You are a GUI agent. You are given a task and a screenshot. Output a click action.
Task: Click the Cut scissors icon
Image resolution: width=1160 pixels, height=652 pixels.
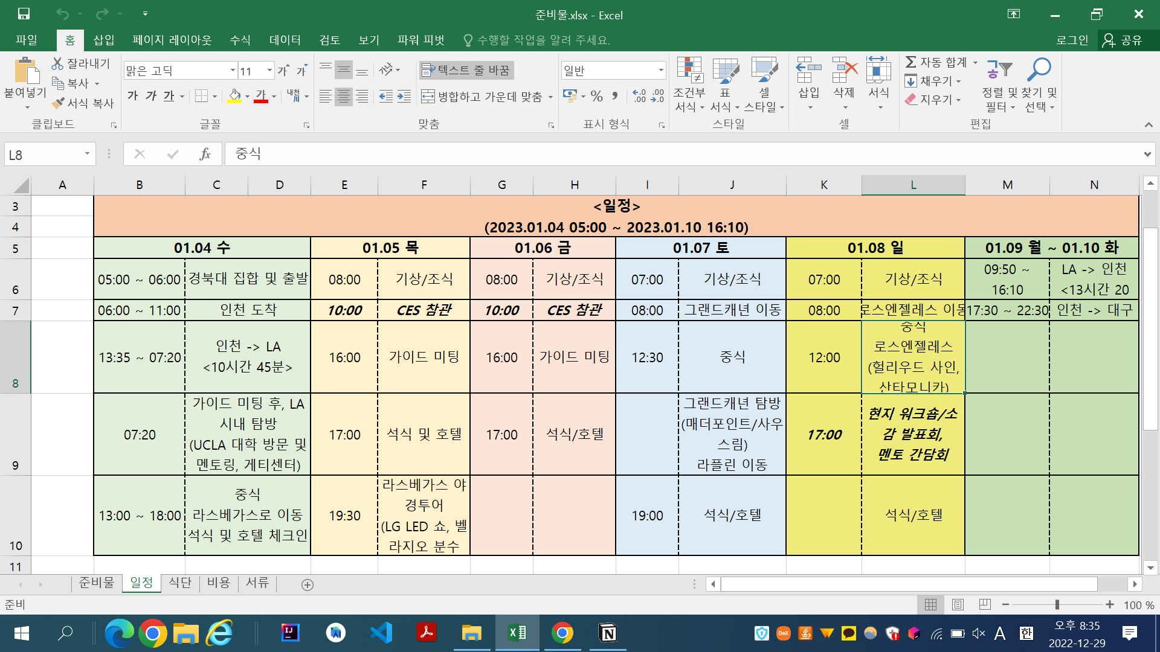(x=57, y=63)
